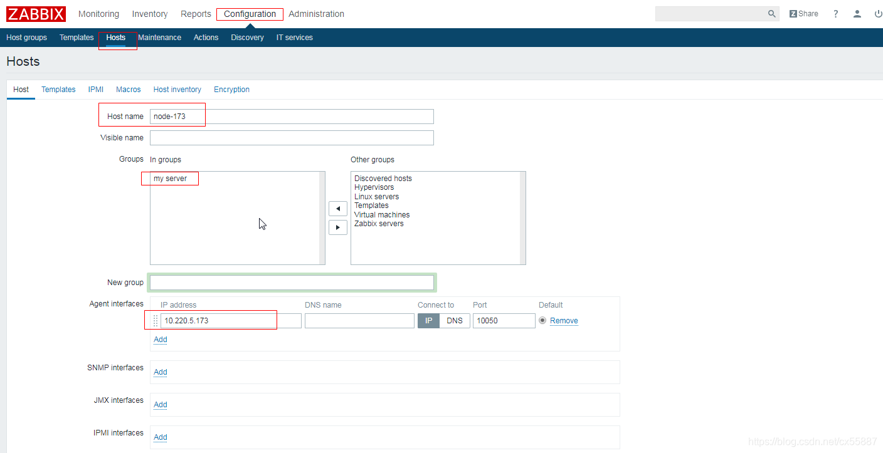Image resolution: width=883 pixels, height=453 pixels.
Task: Click the Zabbix logo
Action: point(36,14)
